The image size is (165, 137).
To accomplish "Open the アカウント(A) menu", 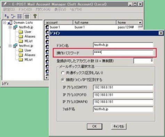I will pos(43,9).
